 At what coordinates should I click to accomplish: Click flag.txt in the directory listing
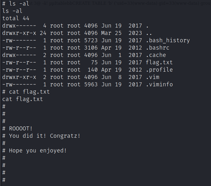point(157,62)
